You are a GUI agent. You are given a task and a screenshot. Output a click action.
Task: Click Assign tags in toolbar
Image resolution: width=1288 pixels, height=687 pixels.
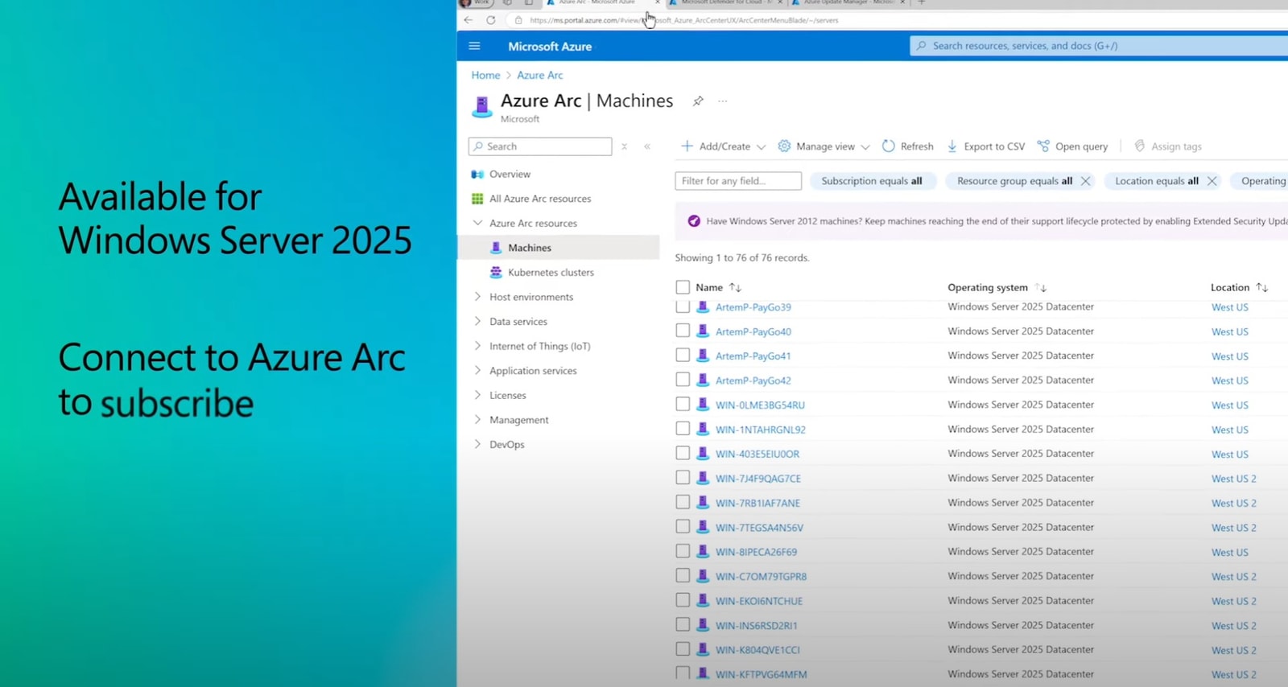pyautogui.click(x=1168, y=146)
